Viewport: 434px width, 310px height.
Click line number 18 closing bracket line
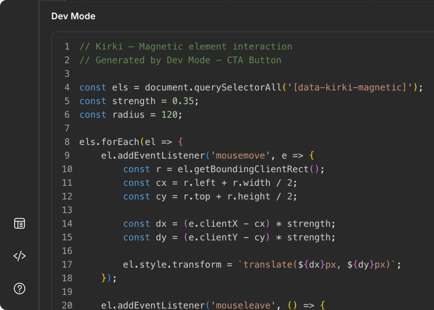click(109, 278)
